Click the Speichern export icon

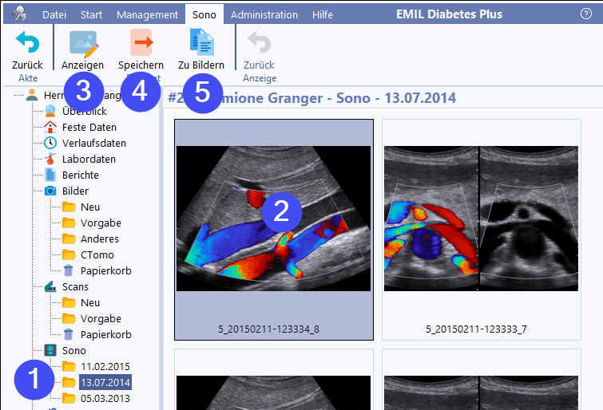click(141, 42)
